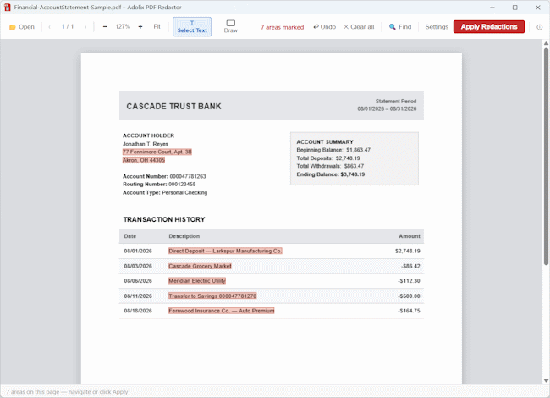Click the status bar areas message
The image size is (550, 398).
(67, 392)
